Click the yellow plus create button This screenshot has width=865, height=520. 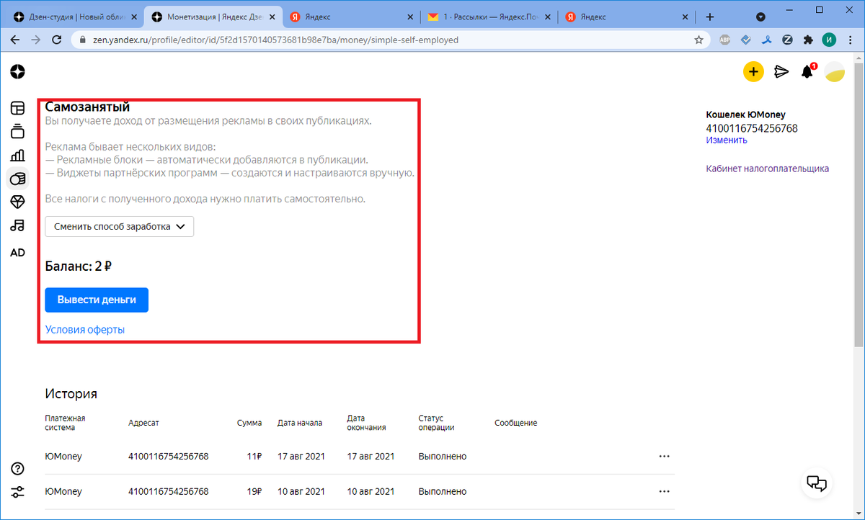(x=753, y=71)
